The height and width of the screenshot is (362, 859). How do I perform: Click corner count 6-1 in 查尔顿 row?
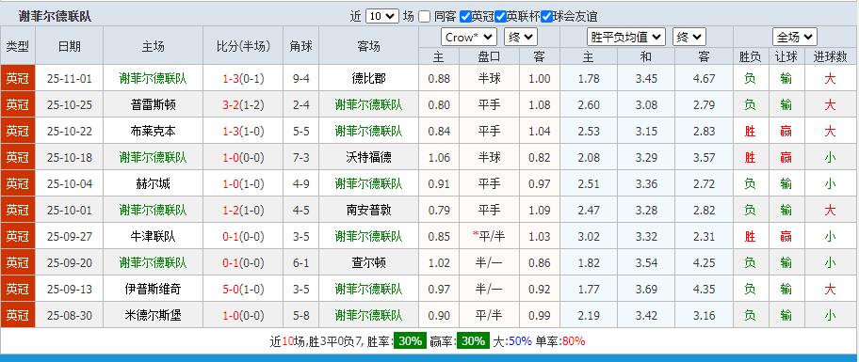pos(300,262)
